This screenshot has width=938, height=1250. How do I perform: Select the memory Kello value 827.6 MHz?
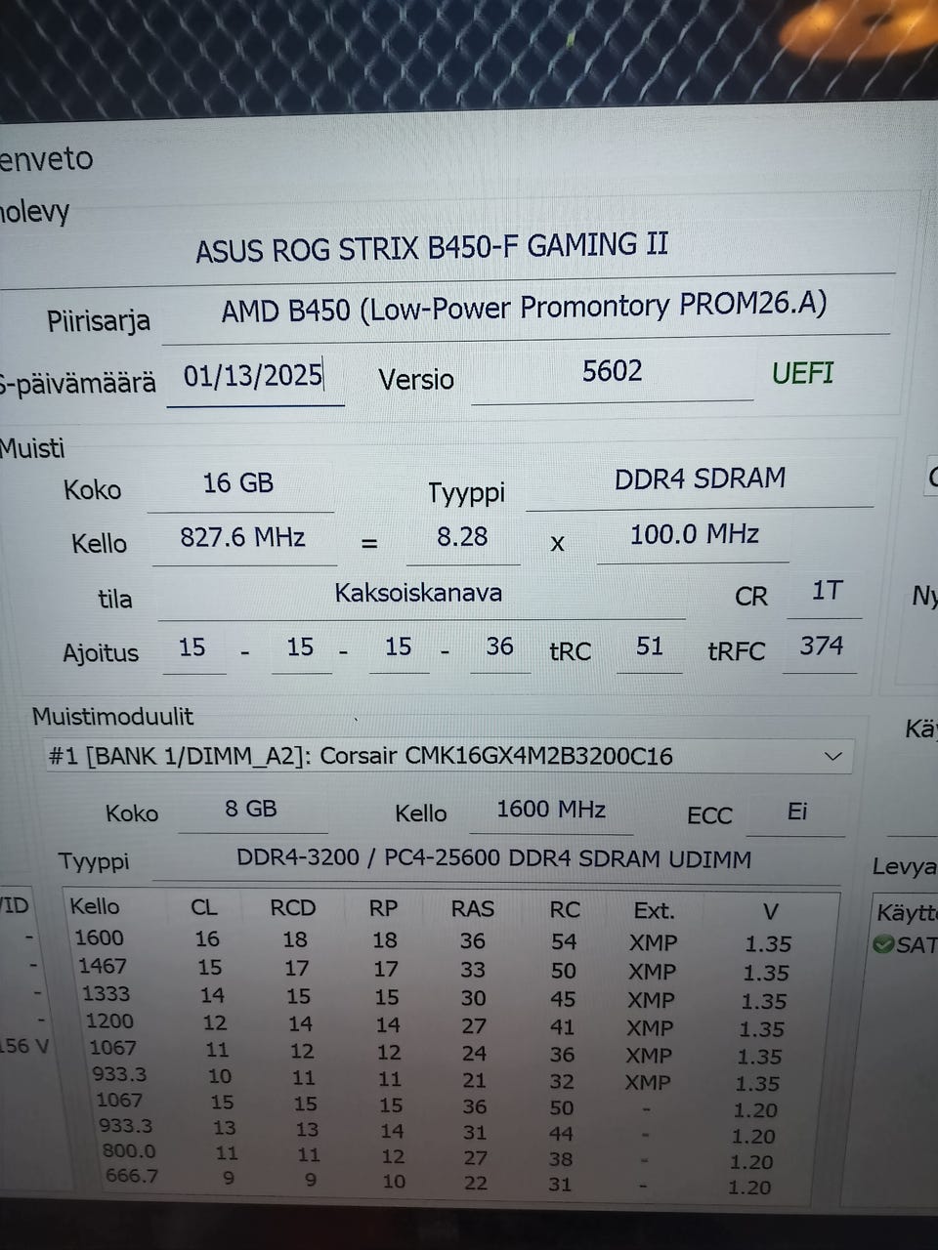(x=242, y=537)
